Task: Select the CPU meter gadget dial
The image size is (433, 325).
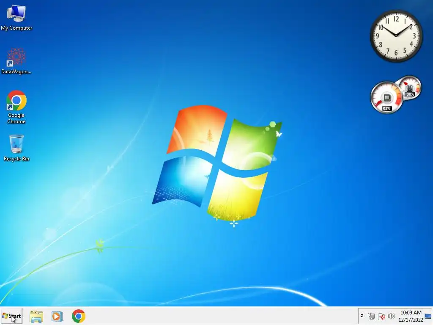Action: pos(386,97)
